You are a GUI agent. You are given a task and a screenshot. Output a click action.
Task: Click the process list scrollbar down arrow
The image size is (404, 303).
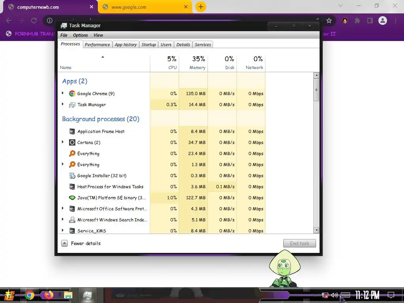(316, 230)
